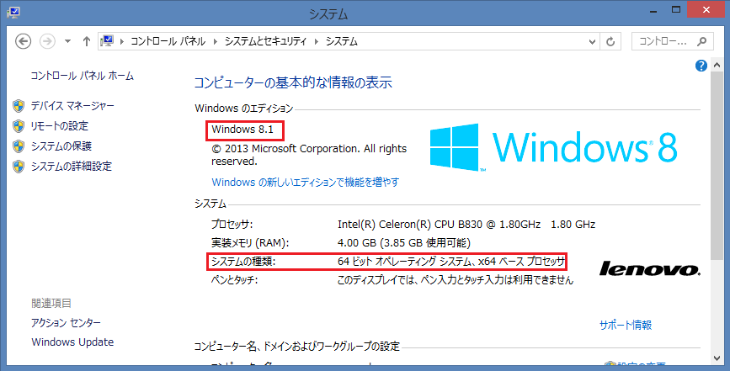Screen dimensions: 730x371
Task: Open システムの保護 link
Action: 61,146
